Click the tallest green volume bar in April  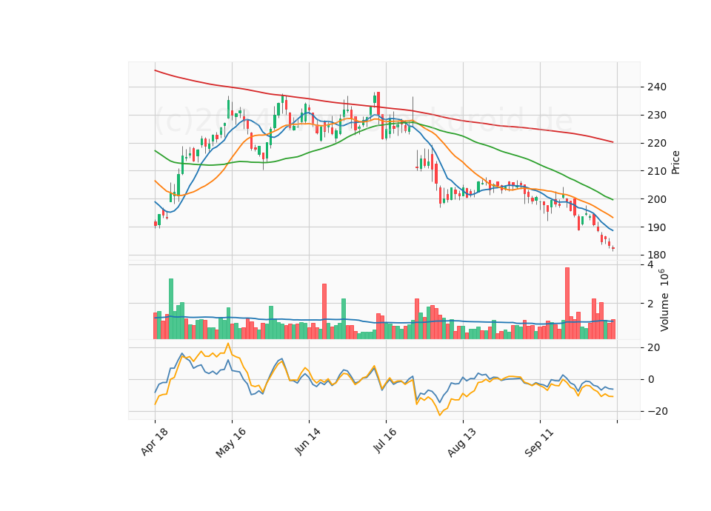click(171, 309)
